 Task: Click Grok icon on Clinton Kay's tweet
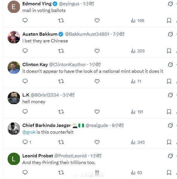pyautogui.click(x=170, y=65)
